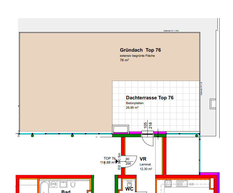This screenshot has height=193, width=233.
Task: Click the black entrance arrow at TOP 76
Action: pos(117,161)
